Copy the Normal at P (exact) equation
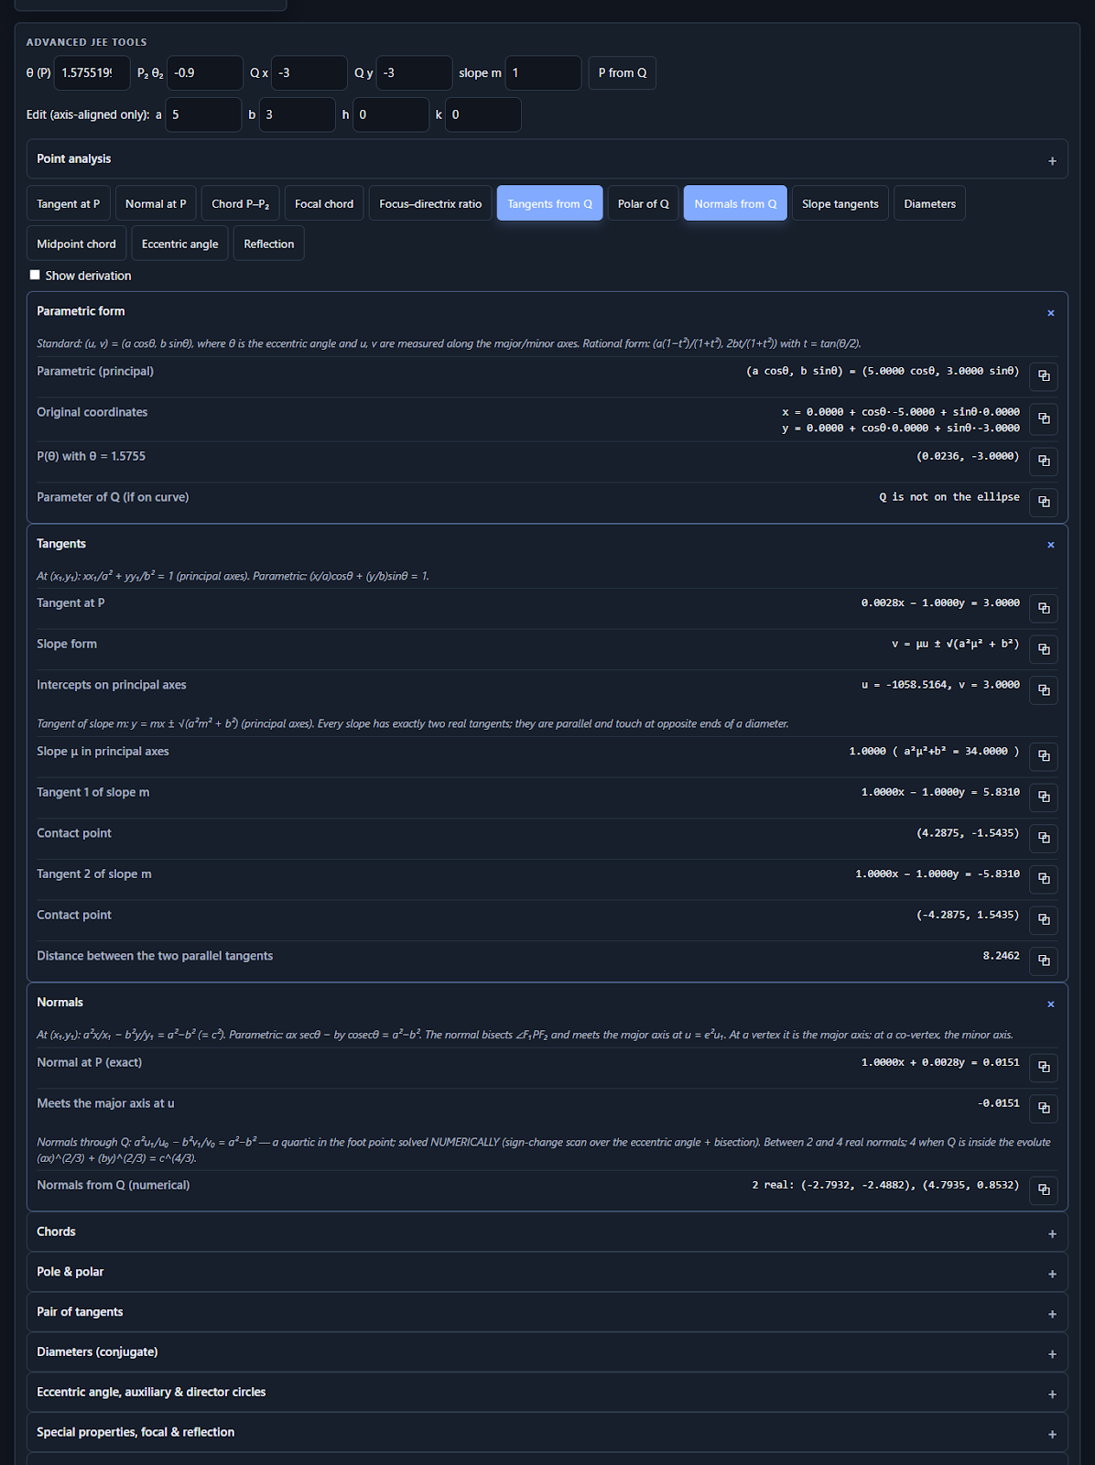The width and height of the screenshot is (1095, 1465). pyautogui.click(x=1044, y=1068)
